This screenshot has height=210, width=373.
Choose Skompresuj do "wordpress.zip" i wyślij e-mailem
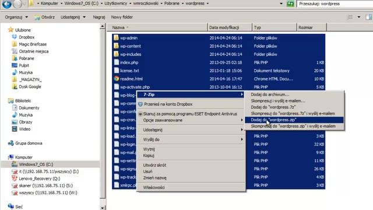[x=294, y=127]
